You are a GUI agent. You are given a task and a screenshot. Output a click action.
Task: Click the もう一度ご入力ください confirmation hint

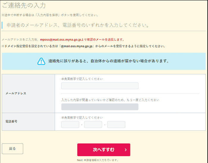(110, 100)
